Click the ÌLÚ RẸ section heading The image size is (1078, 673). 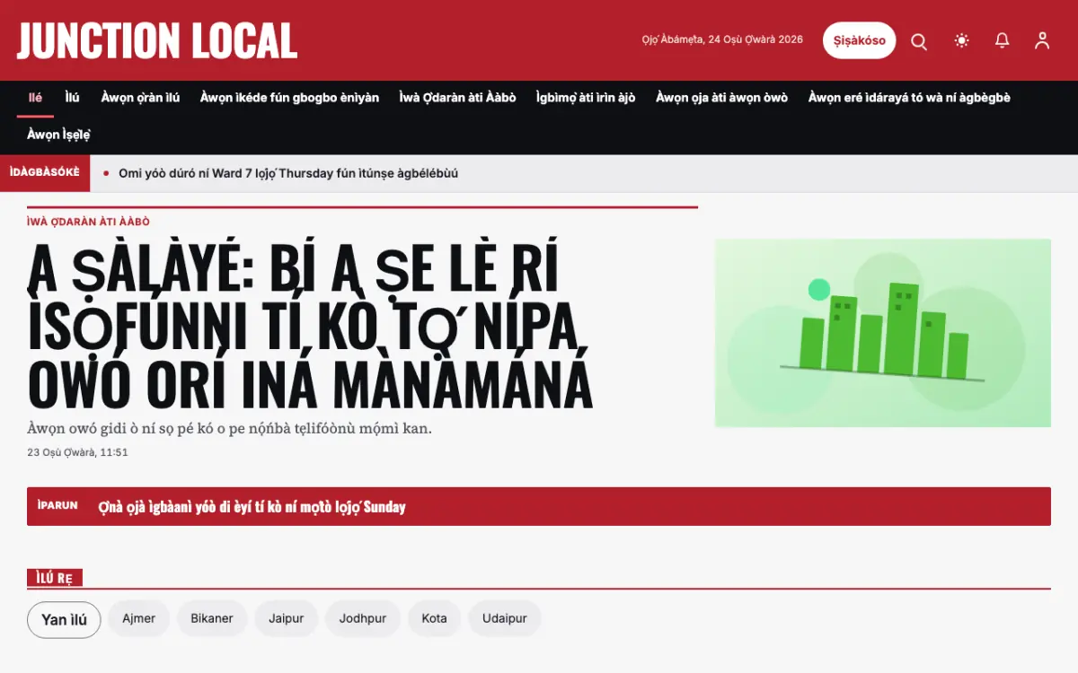tap(55, 578)
